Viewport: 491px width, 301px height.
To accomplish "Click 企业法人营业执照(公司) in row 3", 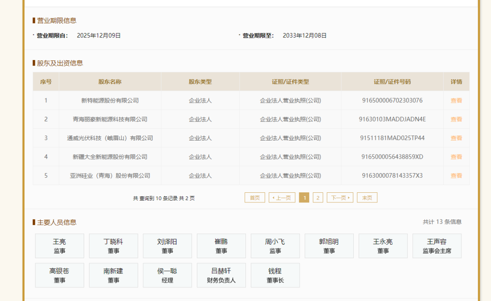I will [x=290, y=138].
